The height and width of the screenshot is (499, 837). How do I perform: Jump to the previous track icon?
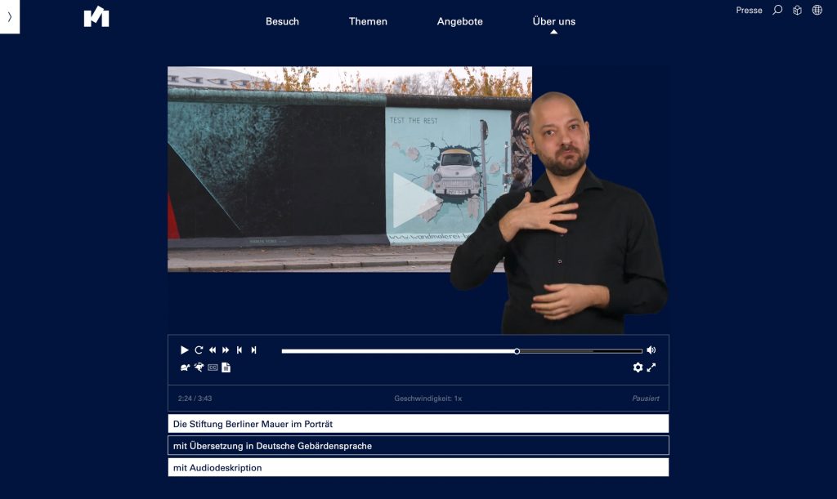pyautogui.click(x=239, y=350)
